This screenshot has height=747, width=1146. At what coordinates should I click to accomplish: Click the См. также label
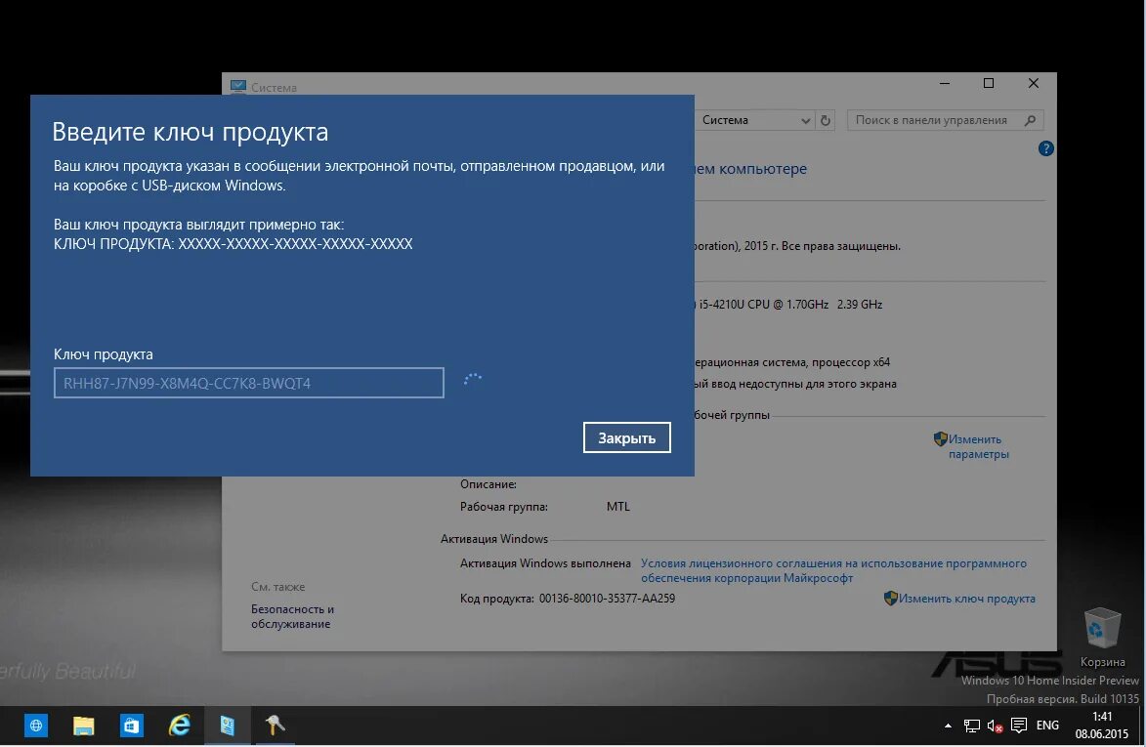pos(277,586)
